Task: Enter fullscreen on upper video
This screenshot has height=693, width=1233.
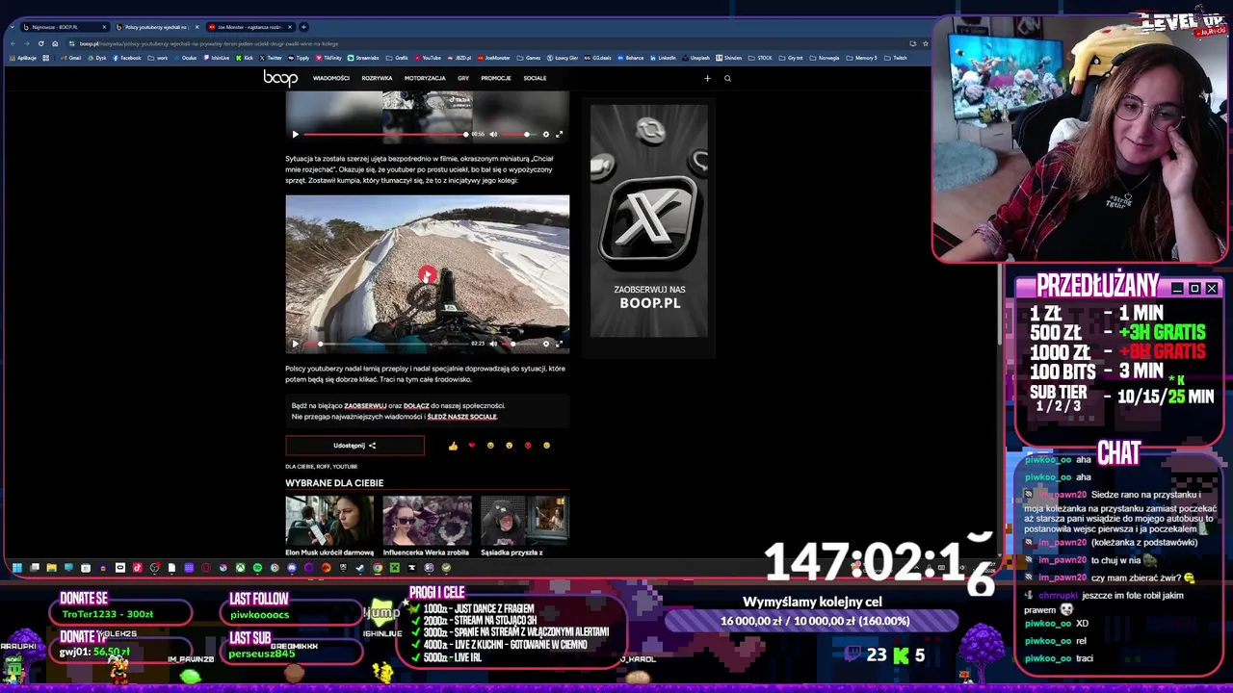Action: click(x=559, y=135)
